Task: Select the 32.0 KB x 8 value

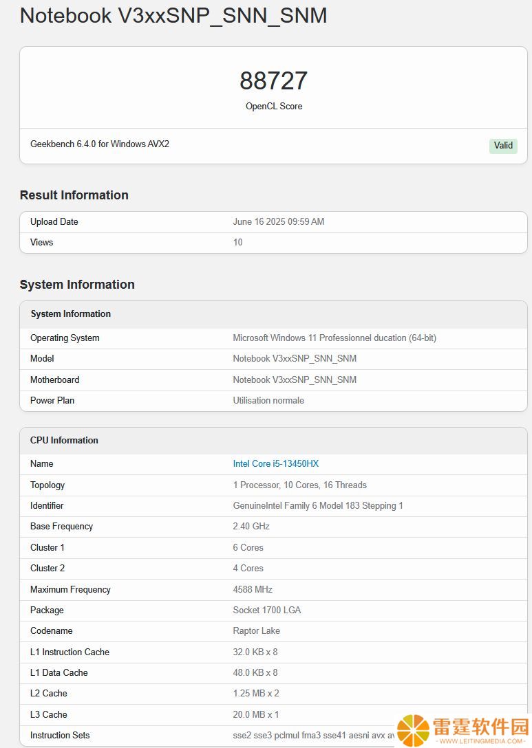Action: (x=255, y=652)
